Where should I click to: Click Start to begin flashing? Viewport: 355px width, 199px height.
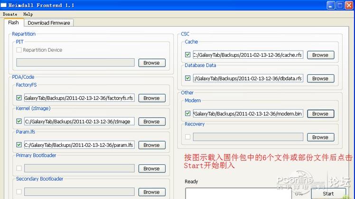click(x=328, y=194)
